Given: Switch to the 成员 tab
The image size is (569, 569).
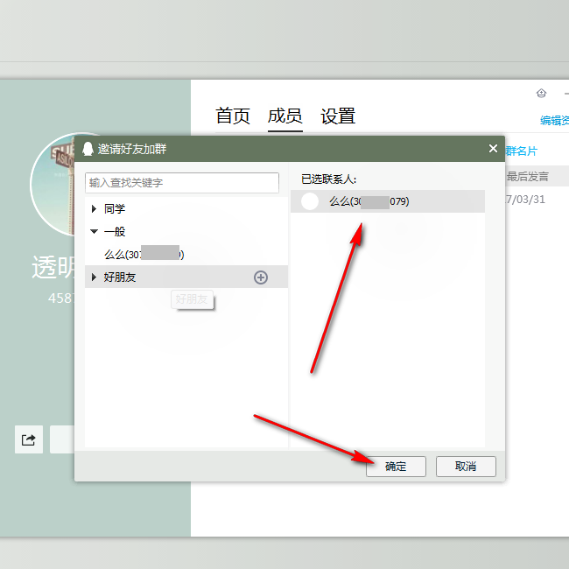Looking at the screenshot, I should click(x=284, y=116).
